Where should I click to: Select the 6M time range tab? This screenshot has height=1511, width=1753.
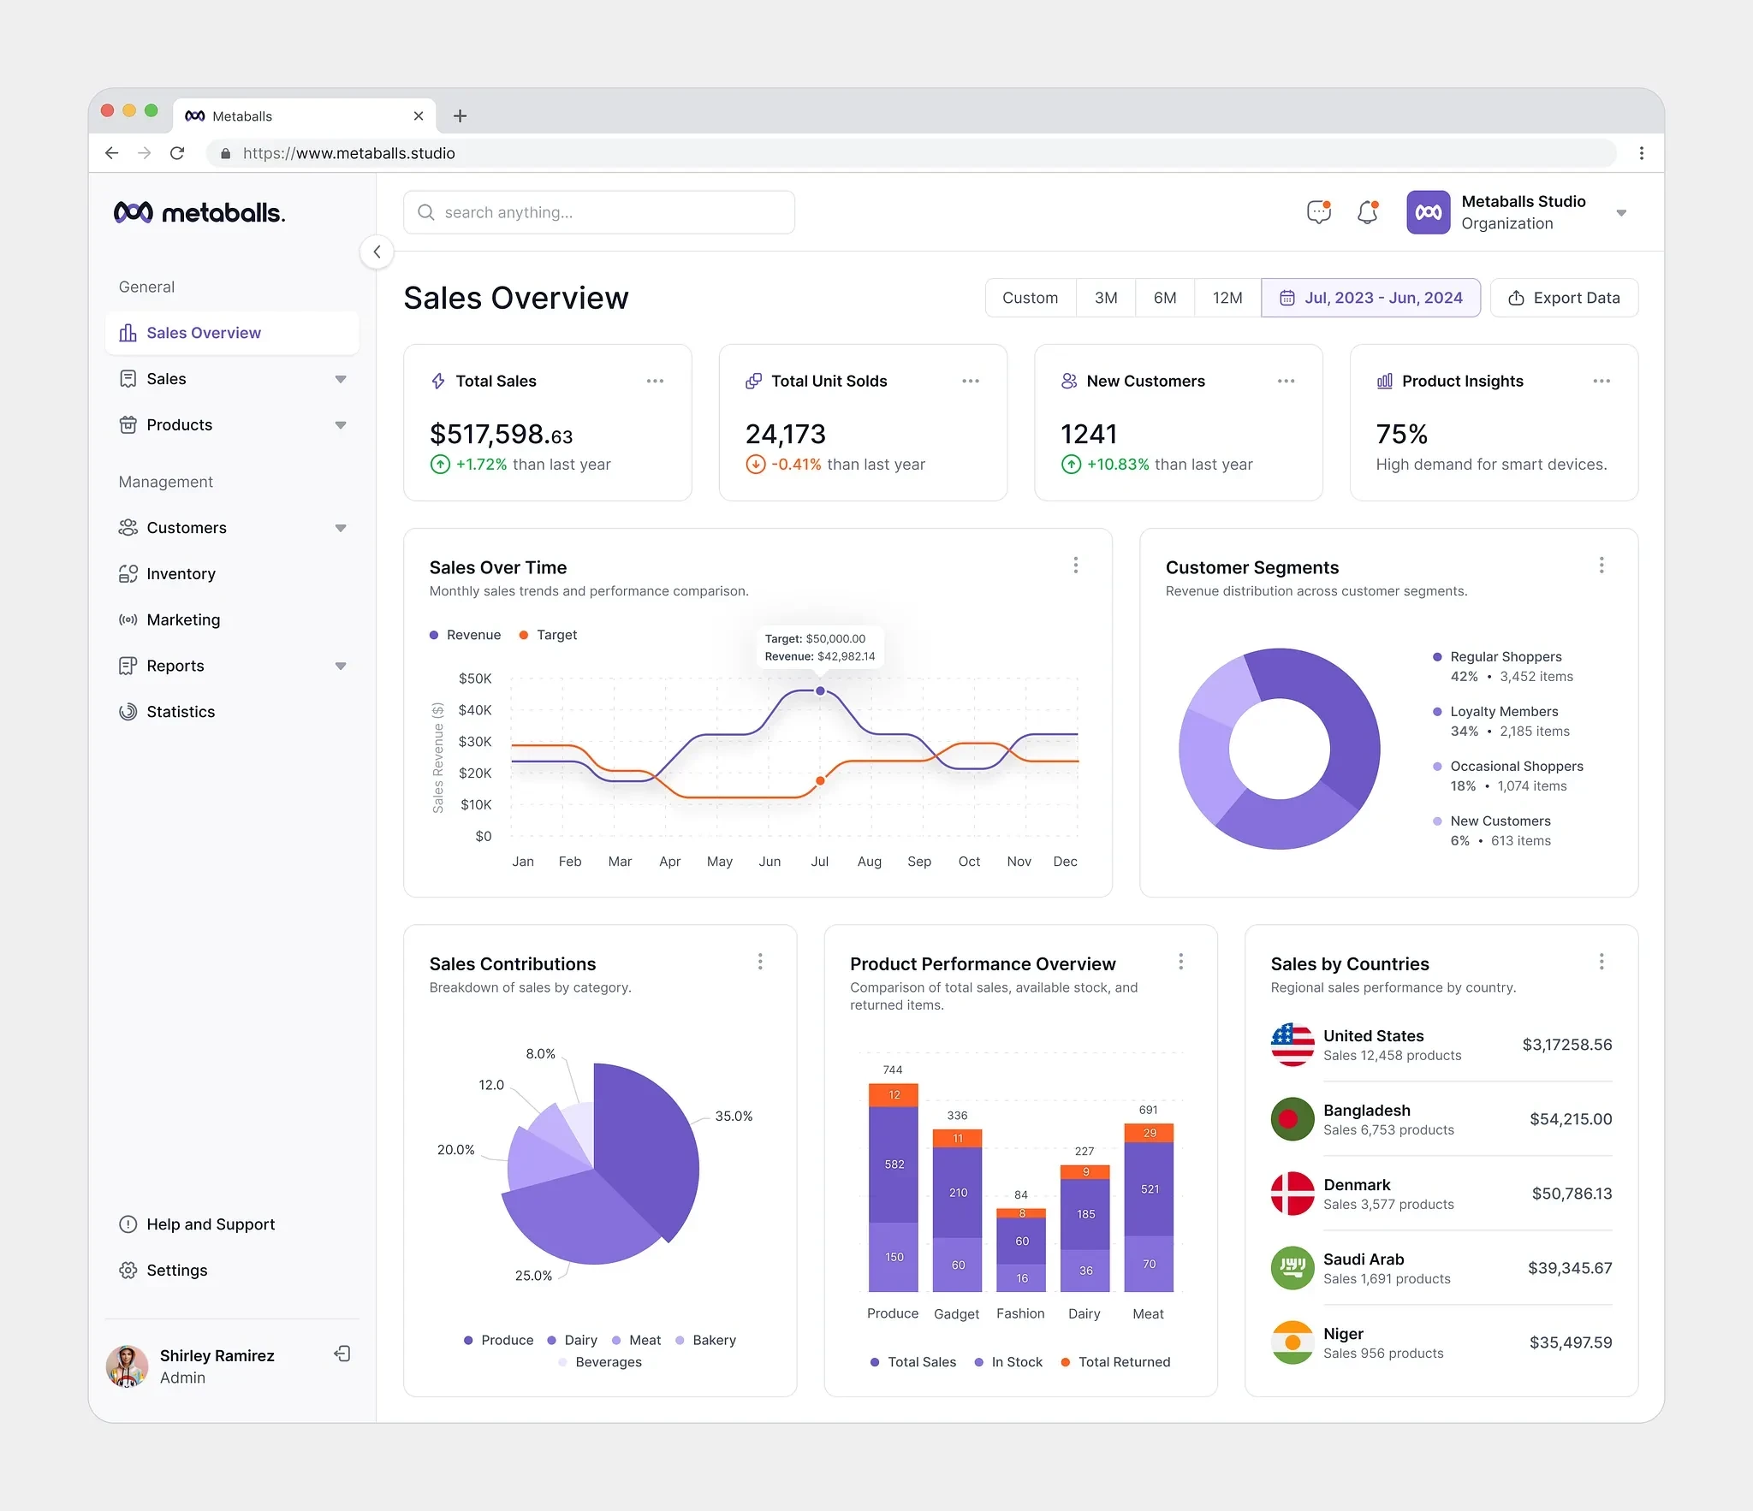[x=1164, y=298]
